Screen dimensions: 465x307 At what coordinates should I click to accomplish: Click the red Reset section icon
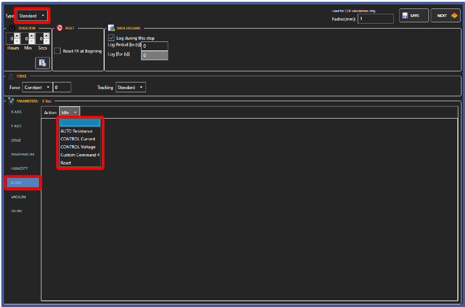(60, 28)
